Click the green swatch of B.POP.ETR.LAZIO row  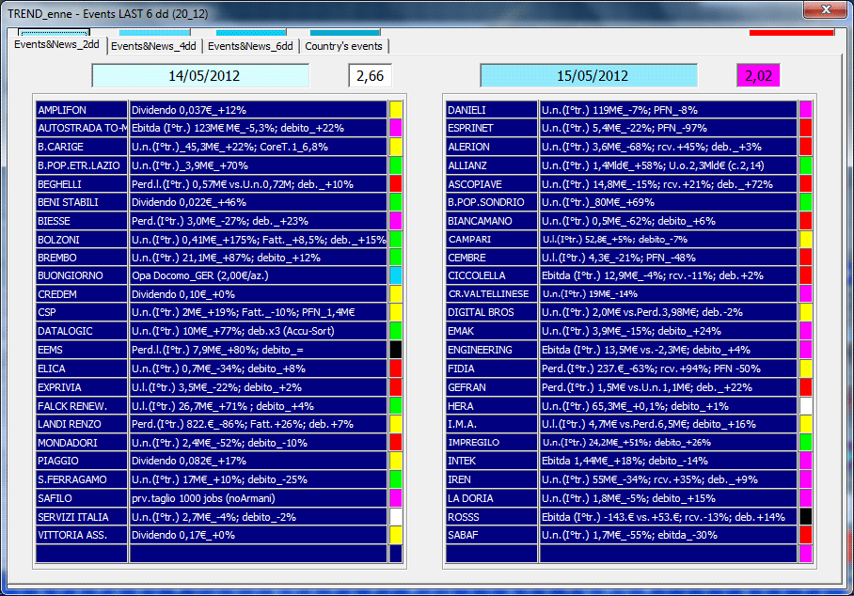click(x=396, y=165)
